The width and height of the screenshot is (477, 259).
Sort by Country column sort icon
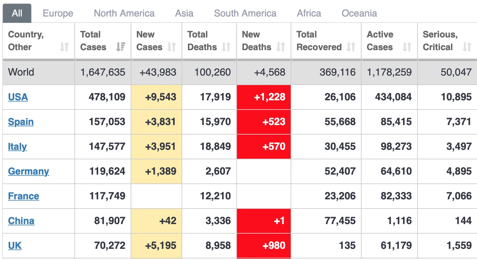(x=64, y=47)
